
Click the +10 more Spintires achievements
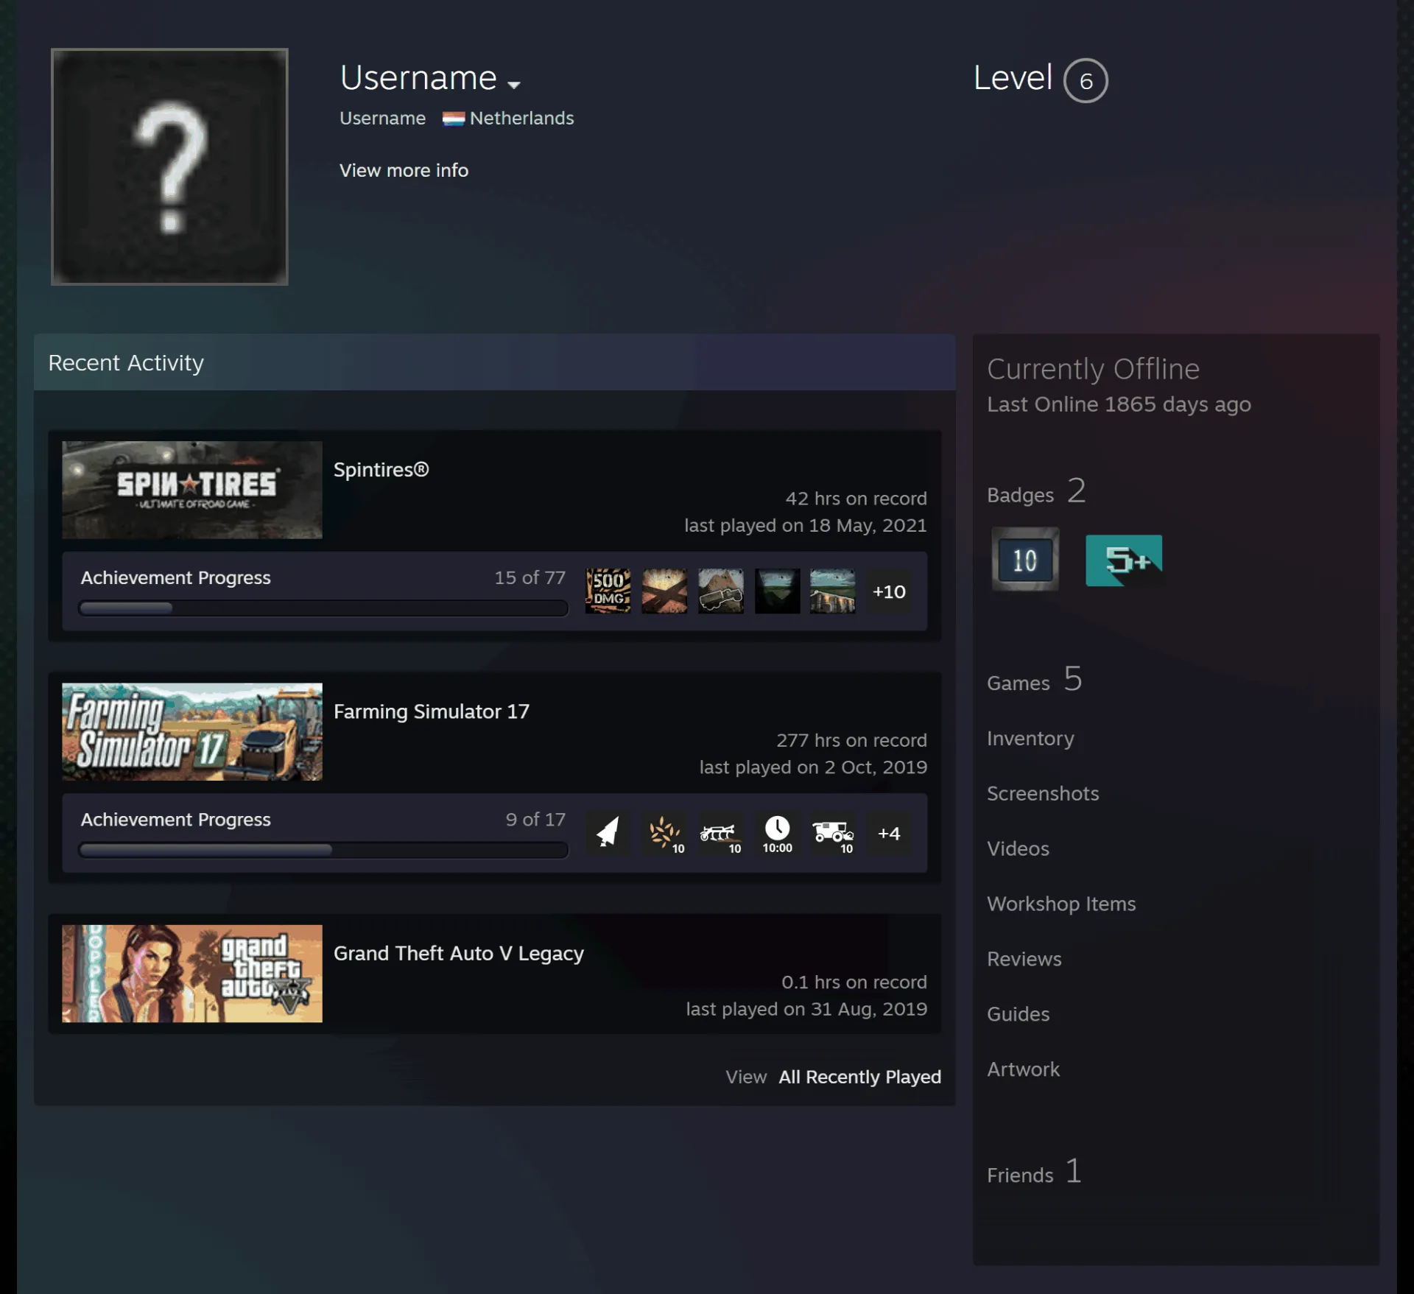[889, 591]
